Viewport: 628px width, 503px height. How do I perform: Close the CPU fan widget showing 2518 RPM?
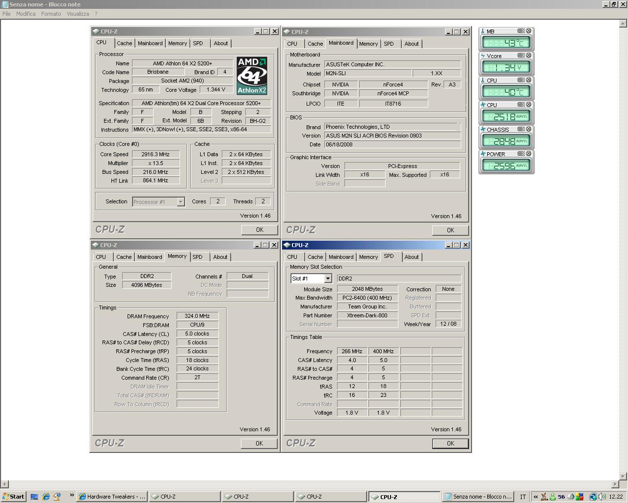click(x=529, y=105)
